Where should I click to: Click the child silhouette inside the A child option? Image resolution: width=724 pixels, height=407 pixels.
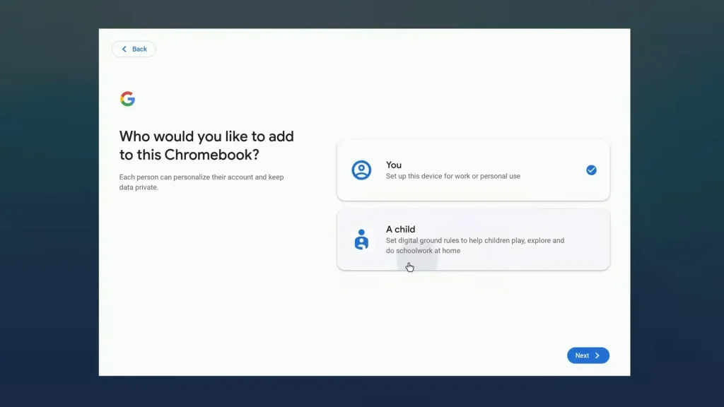[x=362, y=240]
